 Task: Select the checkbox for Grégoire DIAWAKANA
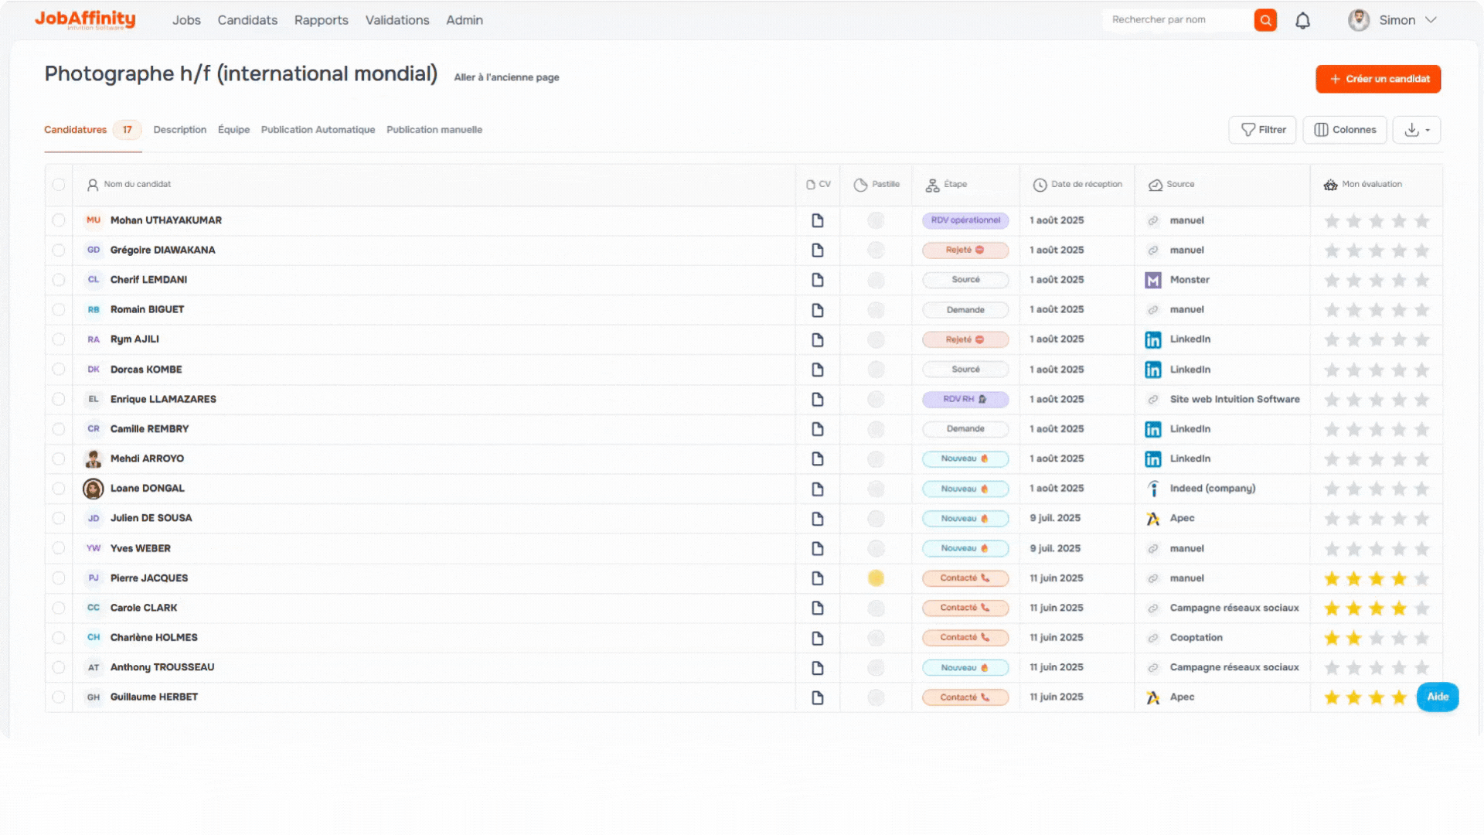[59, 250]
